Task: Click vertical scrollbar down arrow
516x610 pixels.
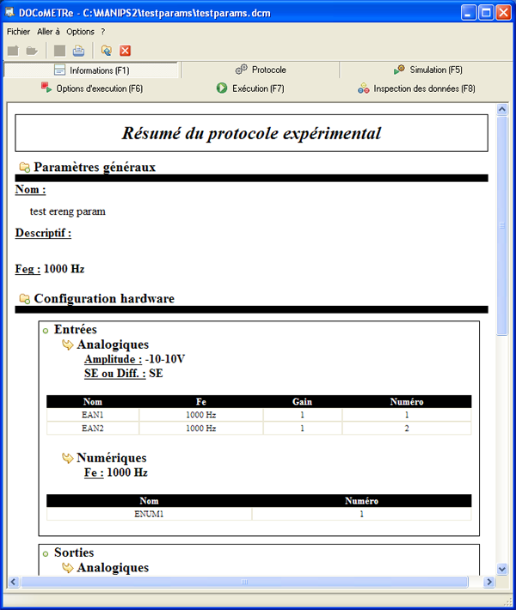Action: pyautogui.click(x=502, y=569)
